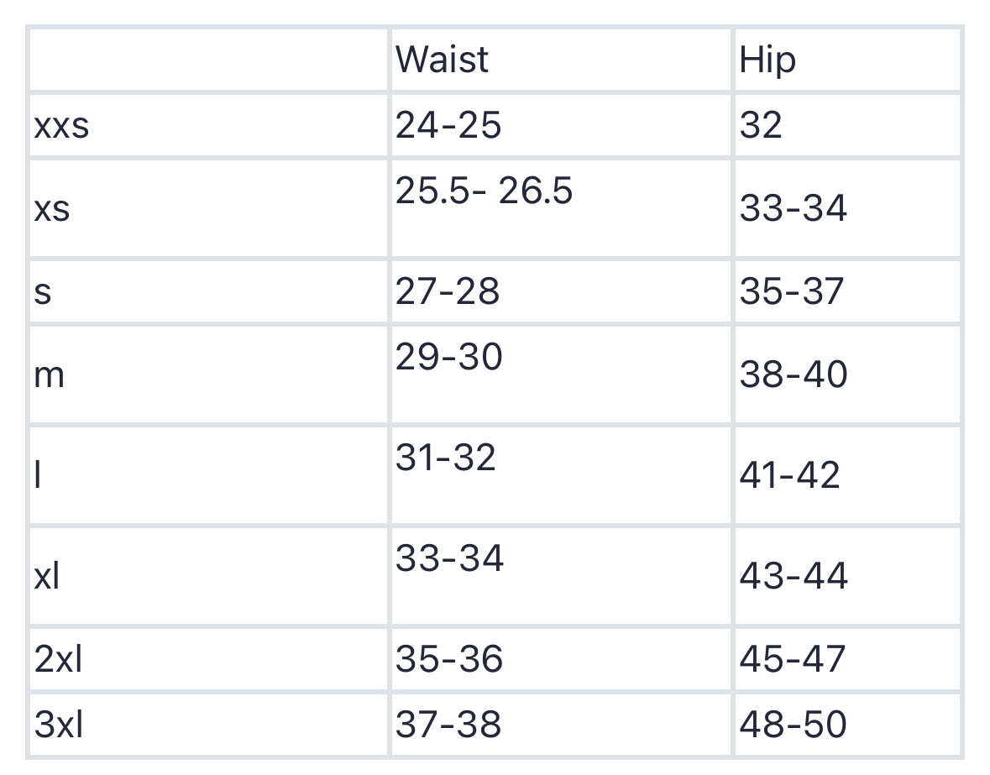The image size is (990, 775).
Task: Select the xxs size row label
Action: point(61,125)
